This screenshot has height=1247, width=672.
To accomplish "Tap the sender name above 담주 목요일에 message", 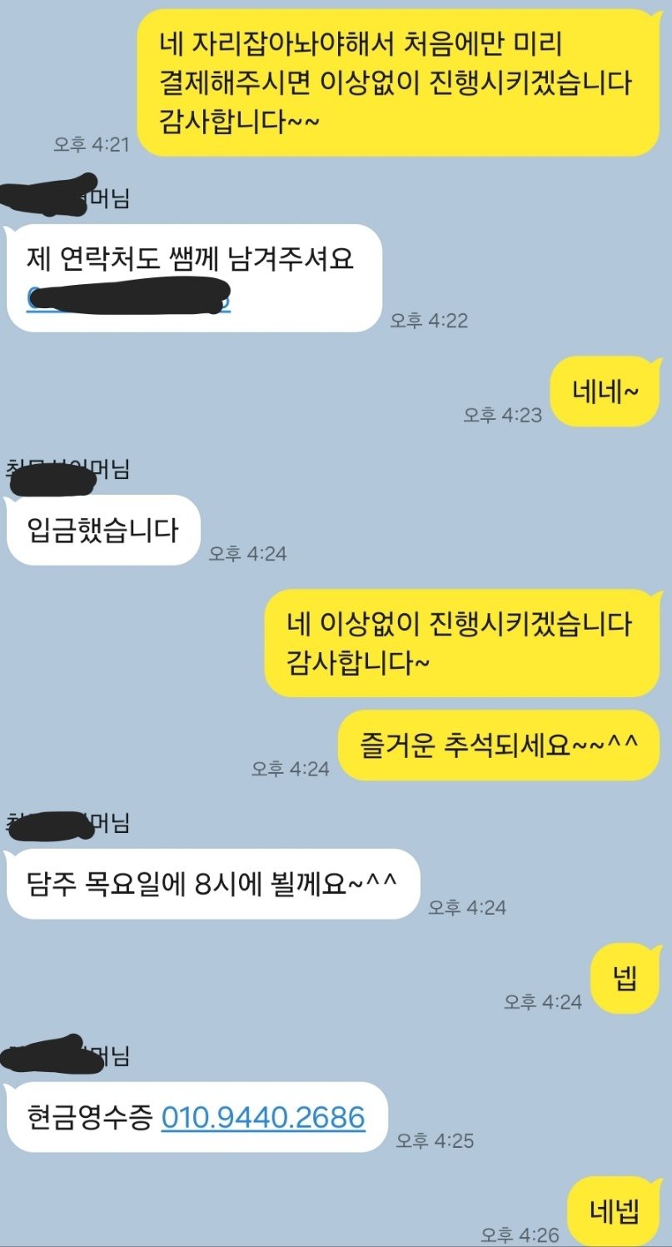I will (68, 824).
